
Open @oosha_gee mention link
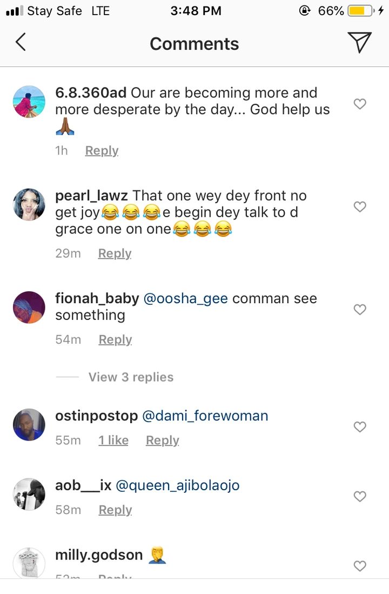tap(185, 299)
